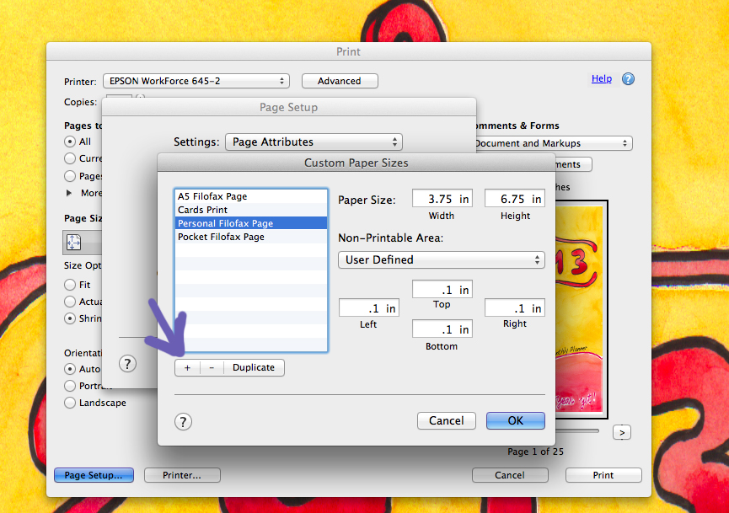Select the All pages radio button
The height and width of the screenshot is (513, 729).
[70, 142]
